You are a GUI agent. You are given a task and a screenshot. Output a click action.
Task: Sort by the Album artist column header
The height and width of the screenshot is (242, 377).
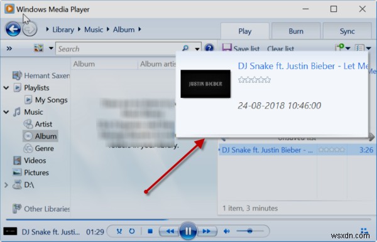click(x=158, y=64)
